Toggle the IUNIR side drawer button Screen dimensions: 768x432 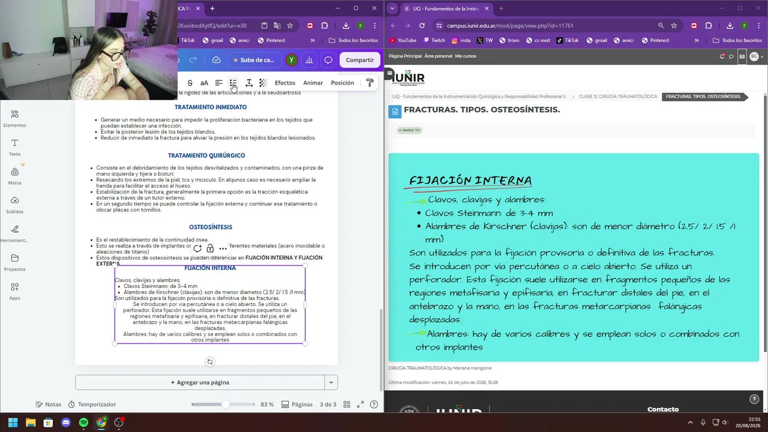click(x=389, y=74)
